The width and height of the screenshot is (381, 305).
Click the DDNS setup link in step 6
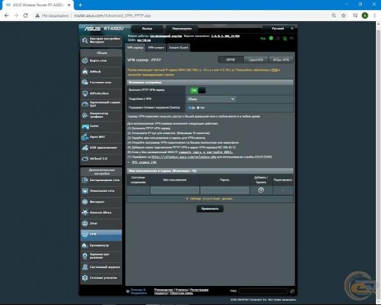point(206,152)
